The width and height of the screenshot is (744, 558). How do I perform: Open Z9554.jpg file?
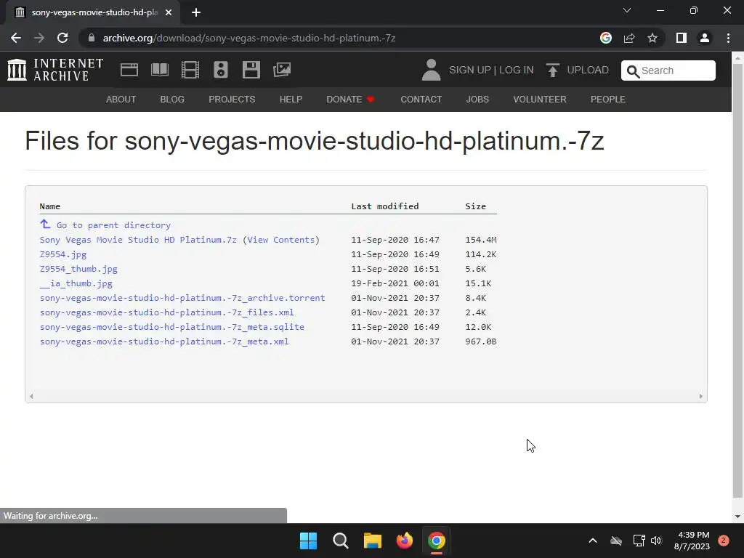63,254
